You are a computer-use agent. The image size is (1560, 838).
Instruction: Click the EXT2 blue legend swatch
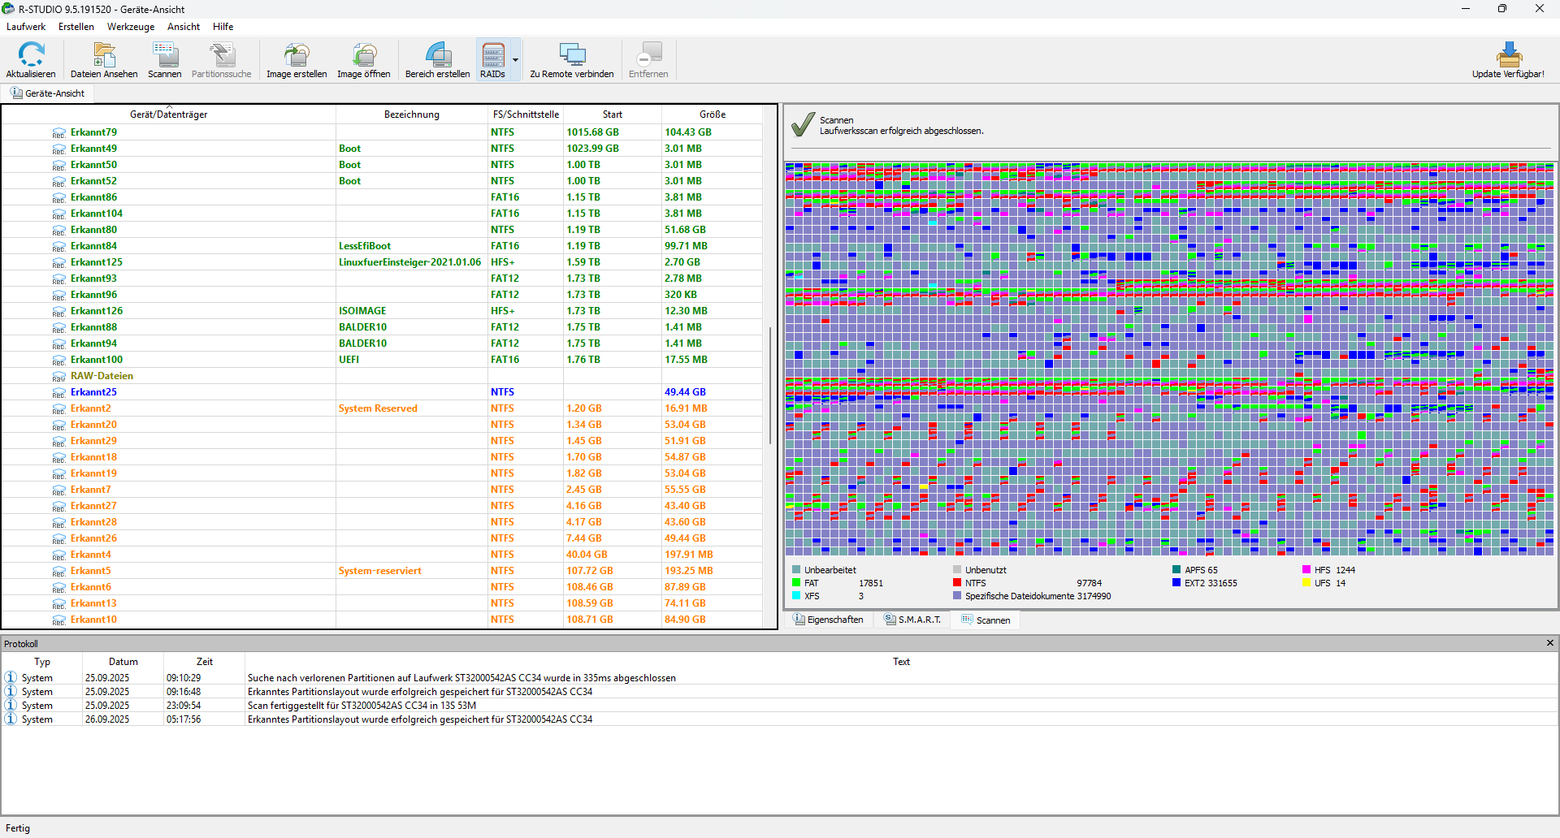(x=1176, y=583)
